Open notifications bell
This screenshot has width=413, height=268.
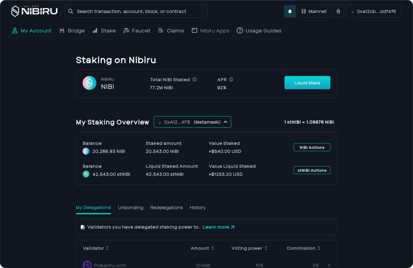[290, 11]
